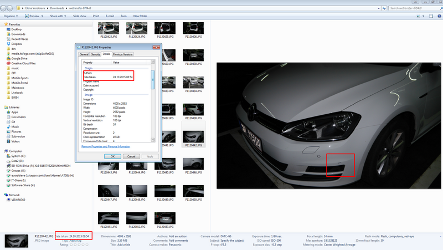Open Creative Cloud Files folder
The width and height of the screenshot is (443, 250).
[23, 63]
